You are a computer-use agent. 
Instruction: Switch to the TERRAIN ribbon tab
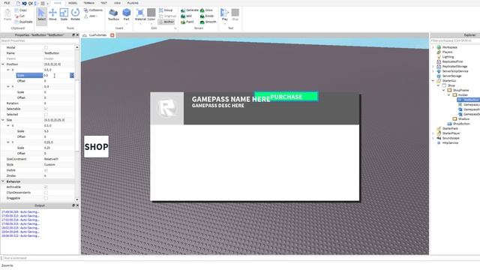tap(89, 3)
